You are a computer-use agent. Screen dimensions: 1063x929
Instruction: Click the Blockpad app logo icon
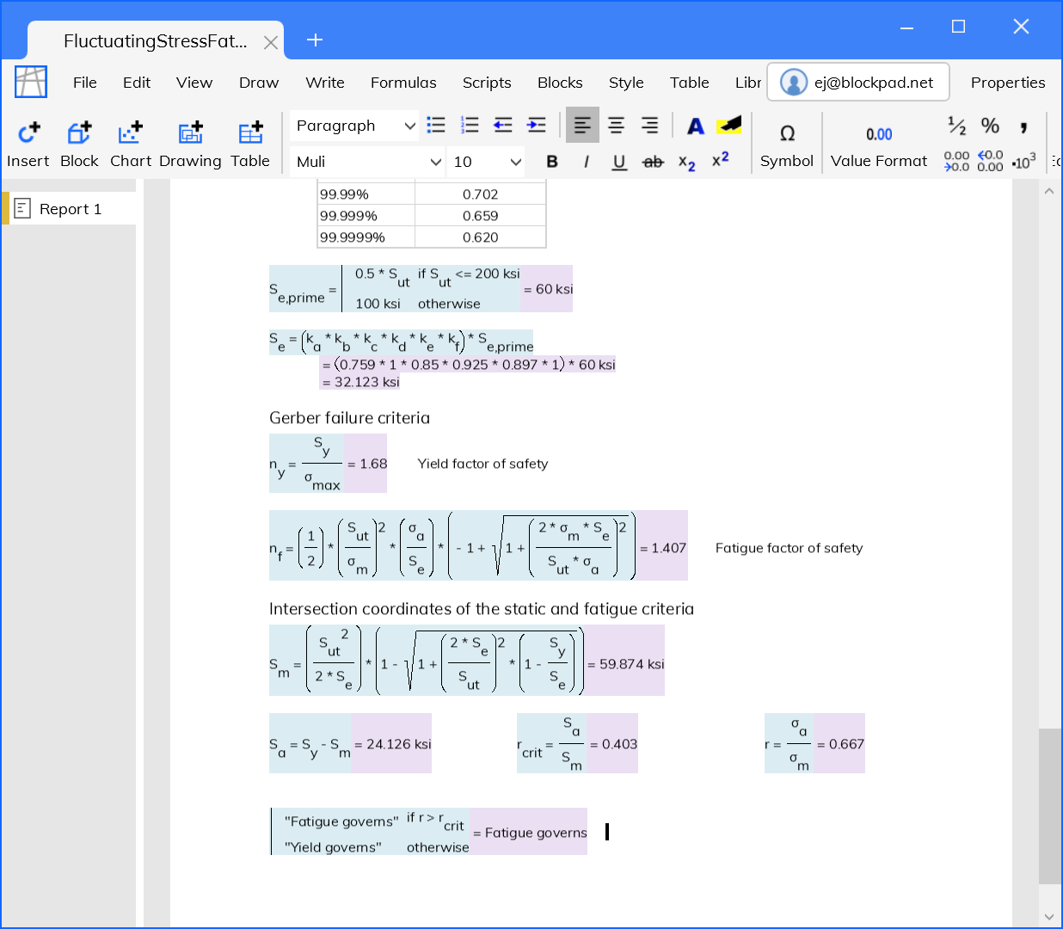click(x=31, y=82)
